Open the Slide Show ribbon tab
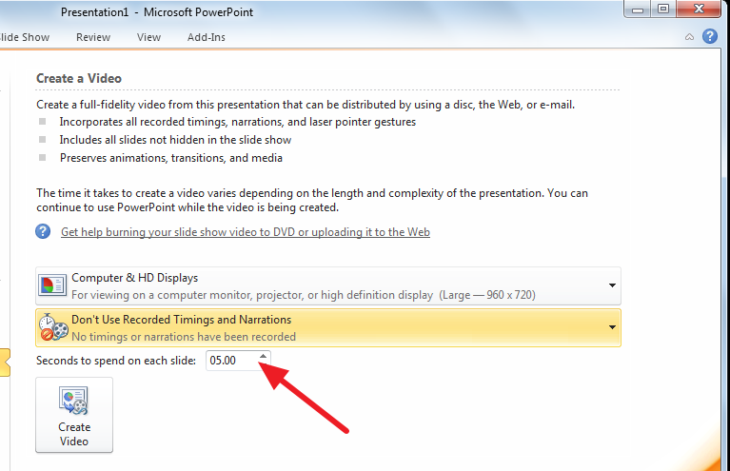 pos(24,37)
